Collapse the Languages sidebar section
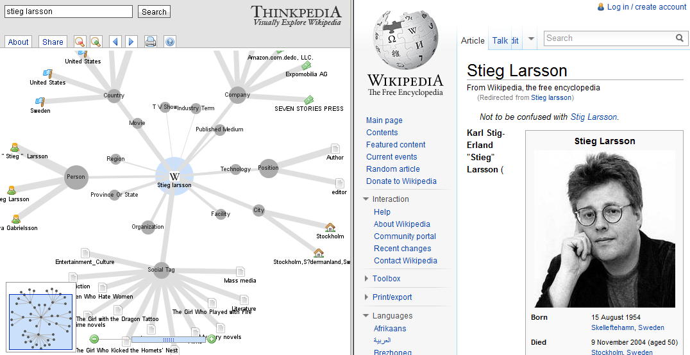 point(366,316)
